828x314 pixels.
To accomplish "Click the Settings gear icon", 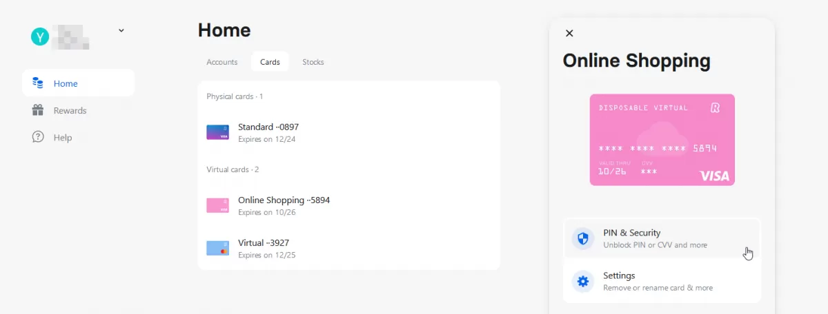I will 583,281.
